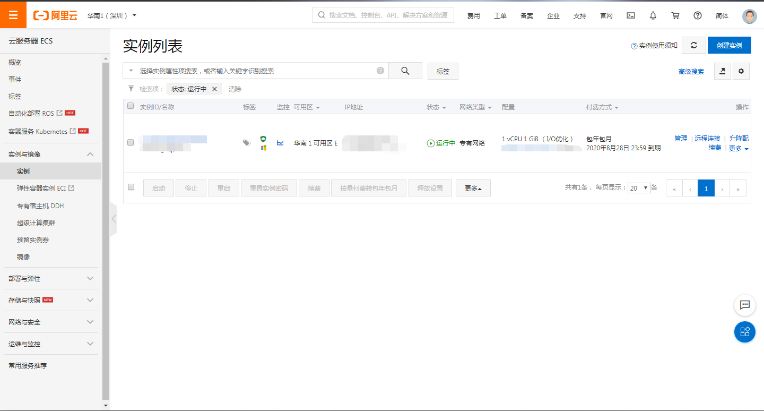The image size is (764, 411).
Task: Click the instance monitoring chart icon
Action: click(280, 143)
